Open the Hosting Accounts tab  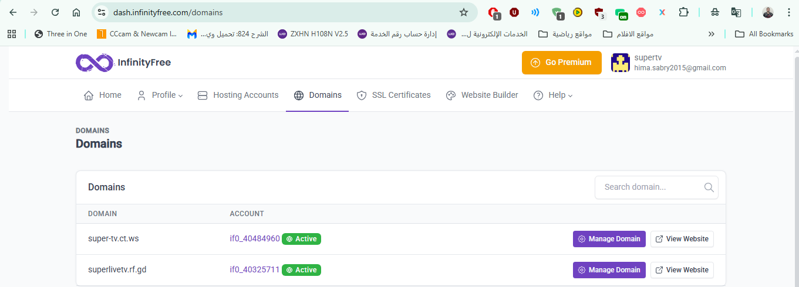[x=238, y=95]
